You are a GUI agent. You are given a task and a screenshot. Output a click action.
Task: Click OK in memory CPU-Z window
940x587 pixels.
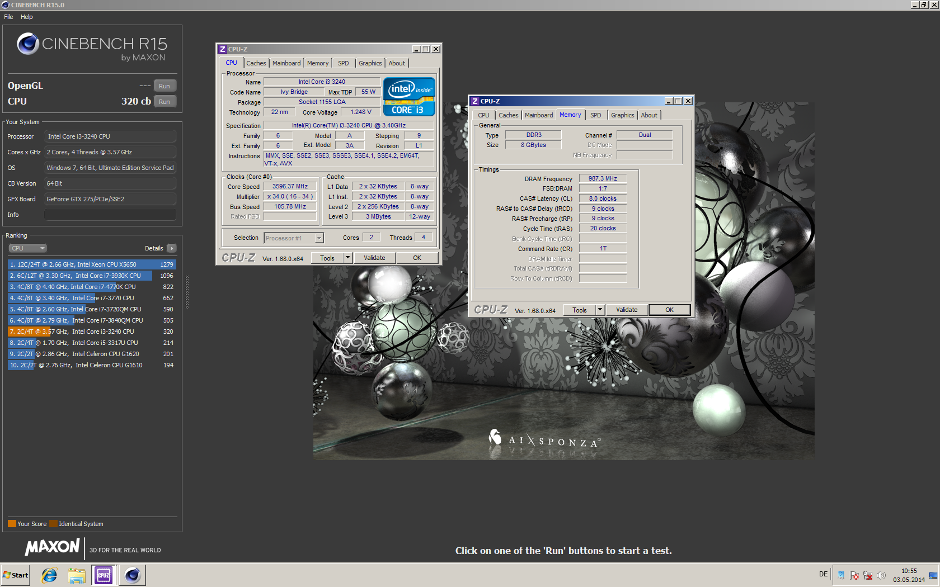pyautogui.click(x=669, y=310)
